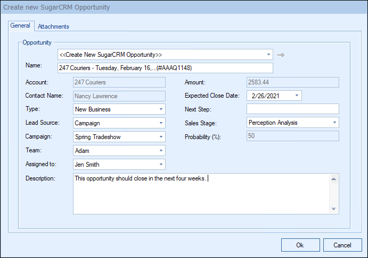The image size is (368, 258).
Task: Open the Create New SugarCRM Opportunity dropdown
Action: tap(268, 55)
